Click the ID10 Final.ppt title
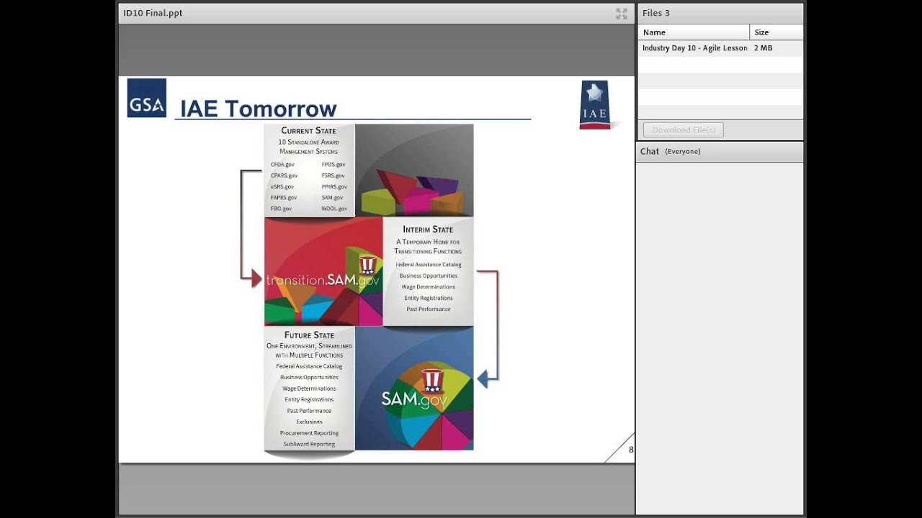 coord(153,13)
